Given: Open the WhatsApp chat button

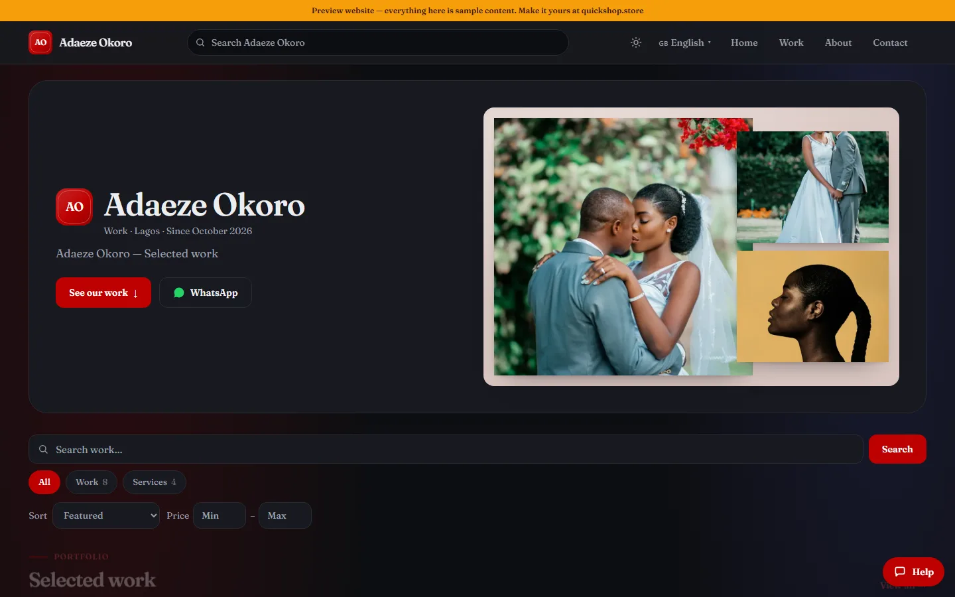Looking at the screenshot, I should pos(206,293).
